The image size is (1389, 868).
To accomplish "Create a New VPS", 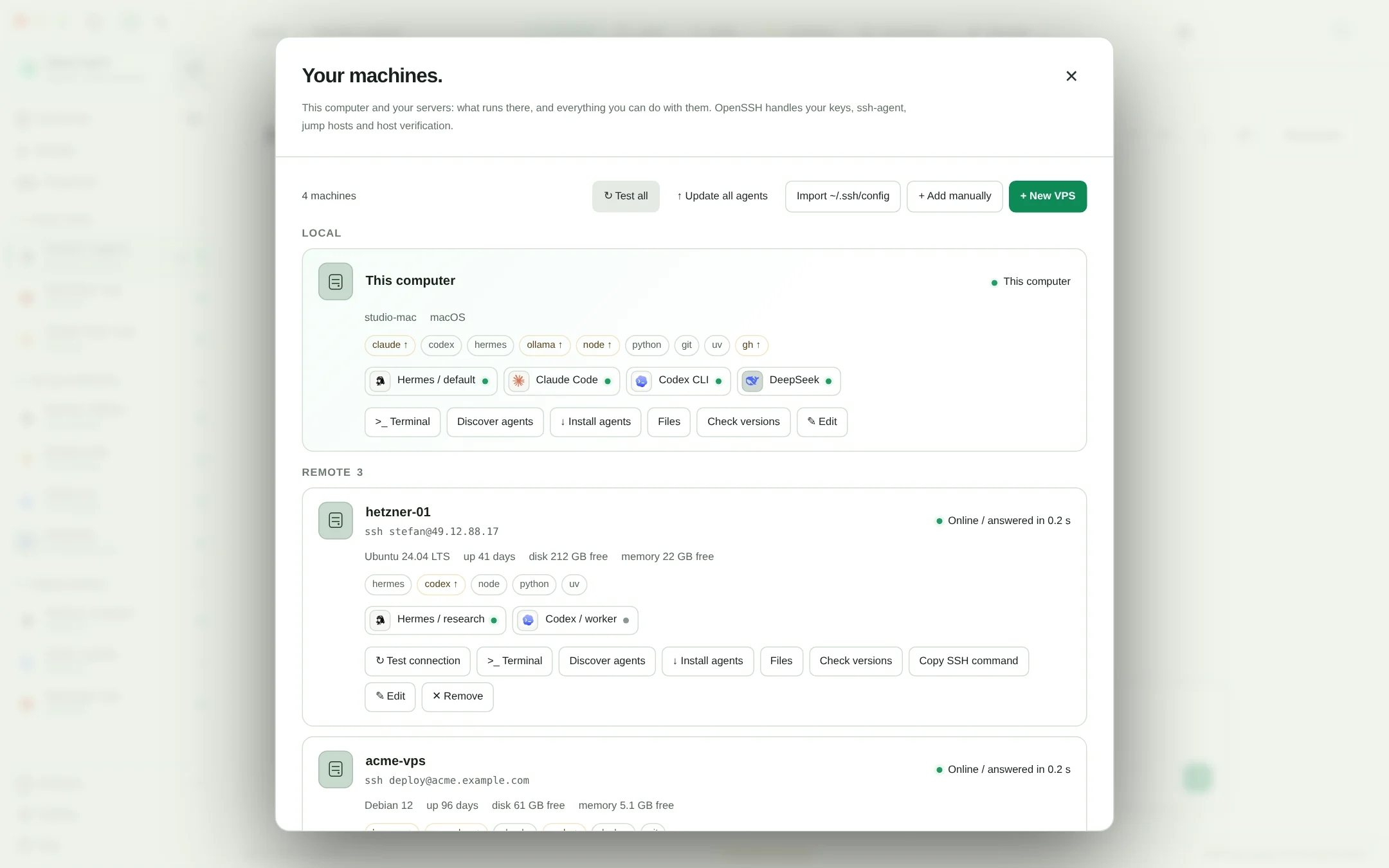I will click(x=1048, y=196).
